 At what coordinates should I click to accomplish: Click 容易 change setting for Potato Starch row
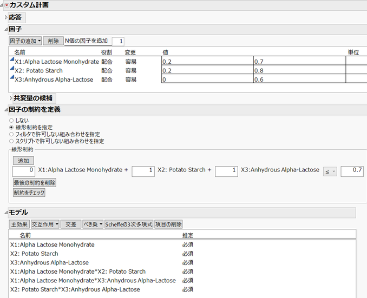pos(131,71)
